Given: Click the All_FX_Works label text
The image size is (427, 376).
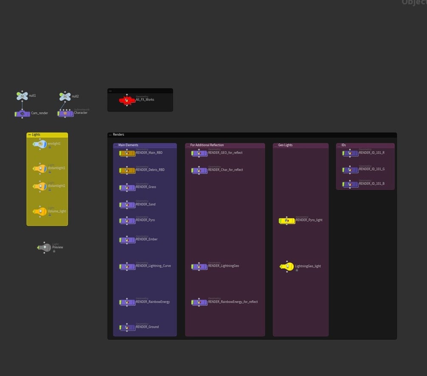Looking at the screenshot, I should coord(145,100).
